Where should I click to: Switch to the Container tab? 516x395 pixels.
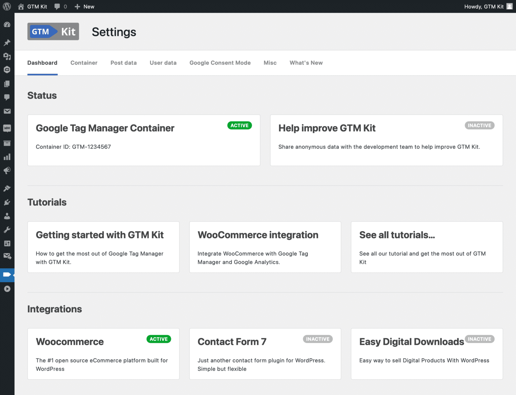(x=84, y=63)
